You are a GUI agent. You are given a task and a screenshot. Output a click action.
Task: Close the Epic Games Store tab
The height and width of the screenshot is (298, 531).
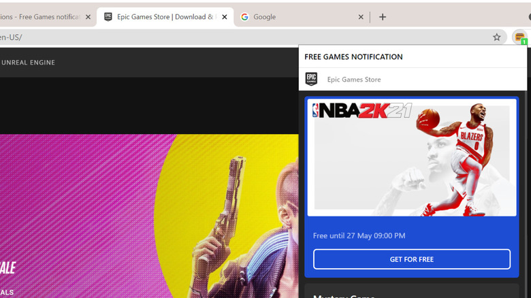coord(225,17)
